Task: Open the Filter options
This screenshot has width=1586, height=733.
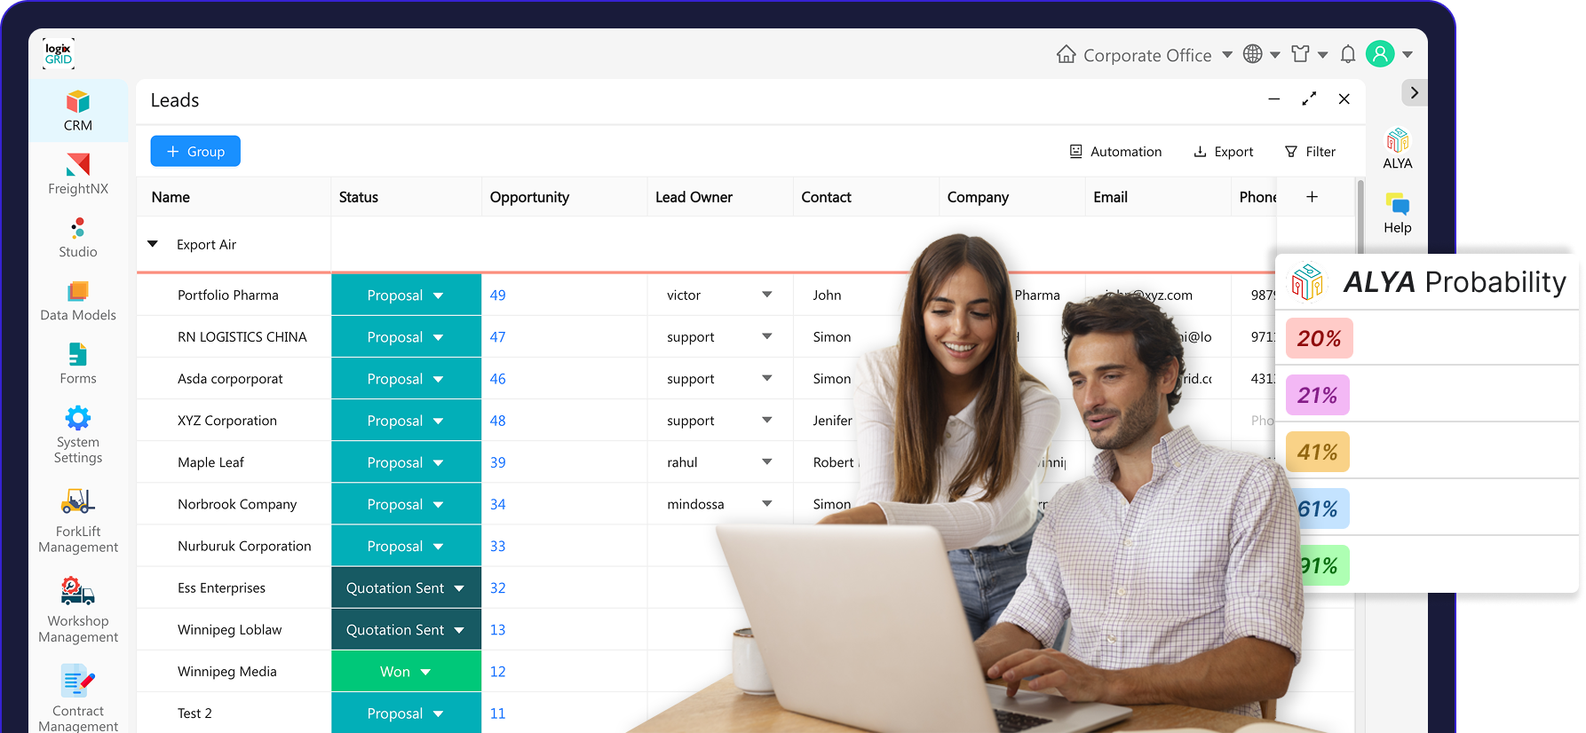Action: 1310,152
